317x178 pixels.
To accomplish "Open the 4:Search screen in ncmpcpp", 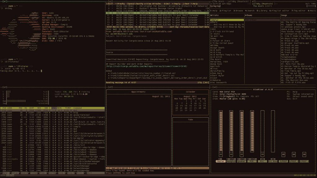I will 250,11.
